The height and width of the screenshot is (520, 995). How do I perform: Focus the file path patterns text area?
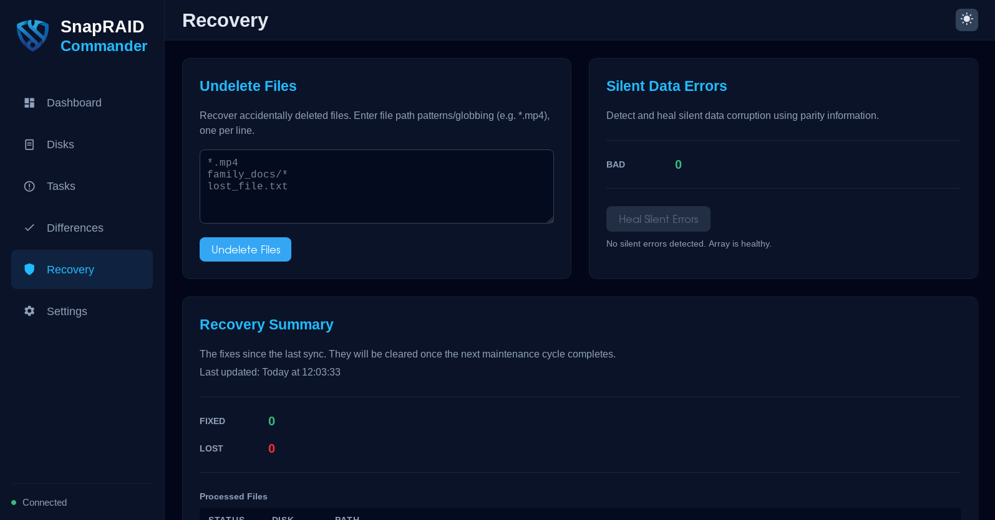(x=376, y=186)
